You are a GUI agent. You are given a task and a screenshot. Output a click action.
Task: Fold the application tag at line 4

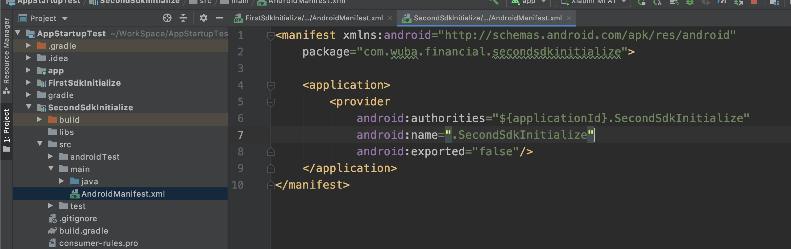[271, 86]
